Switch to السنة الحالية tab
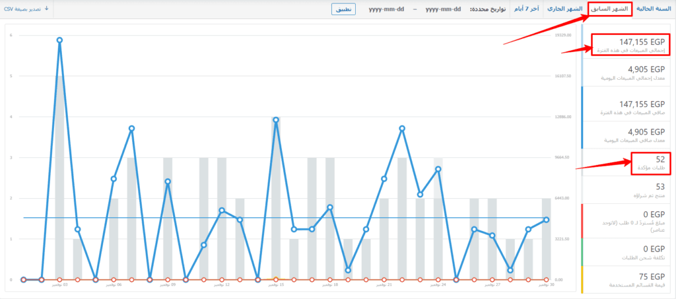 click(653, 9)
